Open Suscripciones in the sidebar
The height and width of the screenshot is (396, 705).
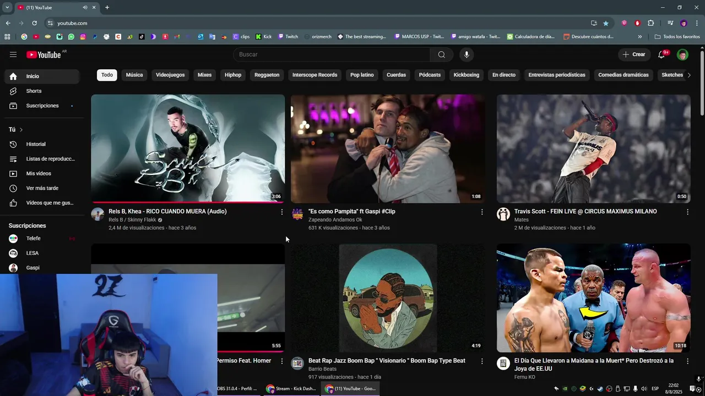42,106
